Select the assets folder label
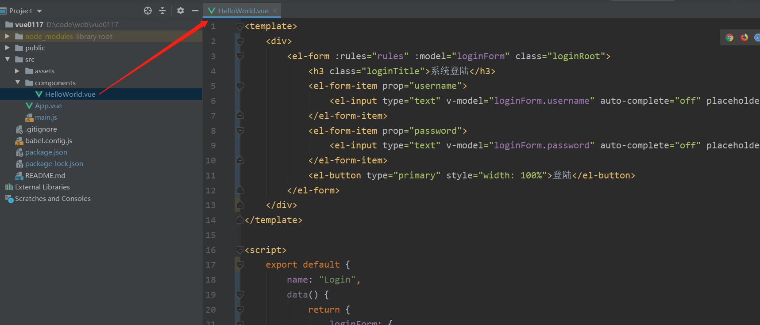 45,71
